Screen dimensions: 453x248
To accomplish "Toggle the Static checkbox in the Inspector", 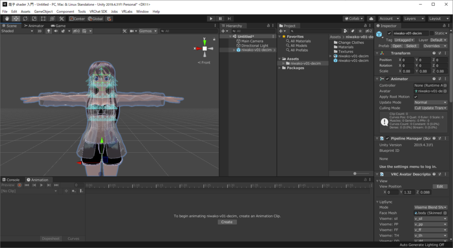I will 432,33.
